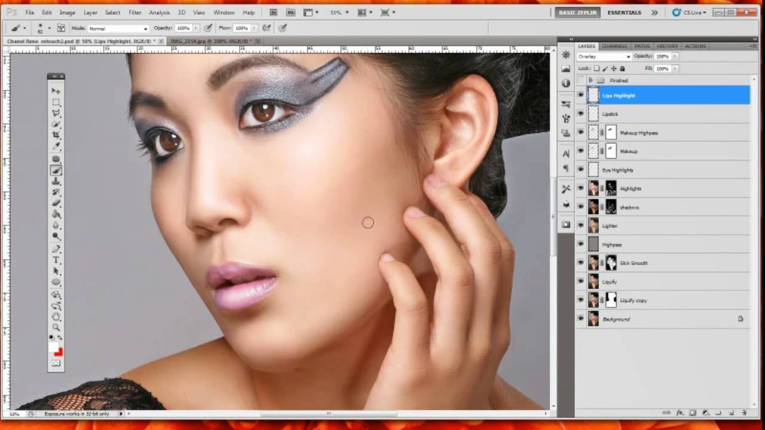Viewport: 765px width, 430px height.
Task: Select the Blur tool
Action: click(56, 225)
